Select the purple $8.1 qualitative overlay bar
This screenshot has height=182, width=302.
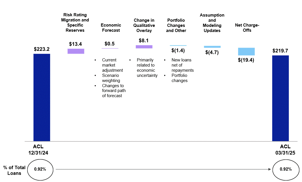(x=144, y=47)
